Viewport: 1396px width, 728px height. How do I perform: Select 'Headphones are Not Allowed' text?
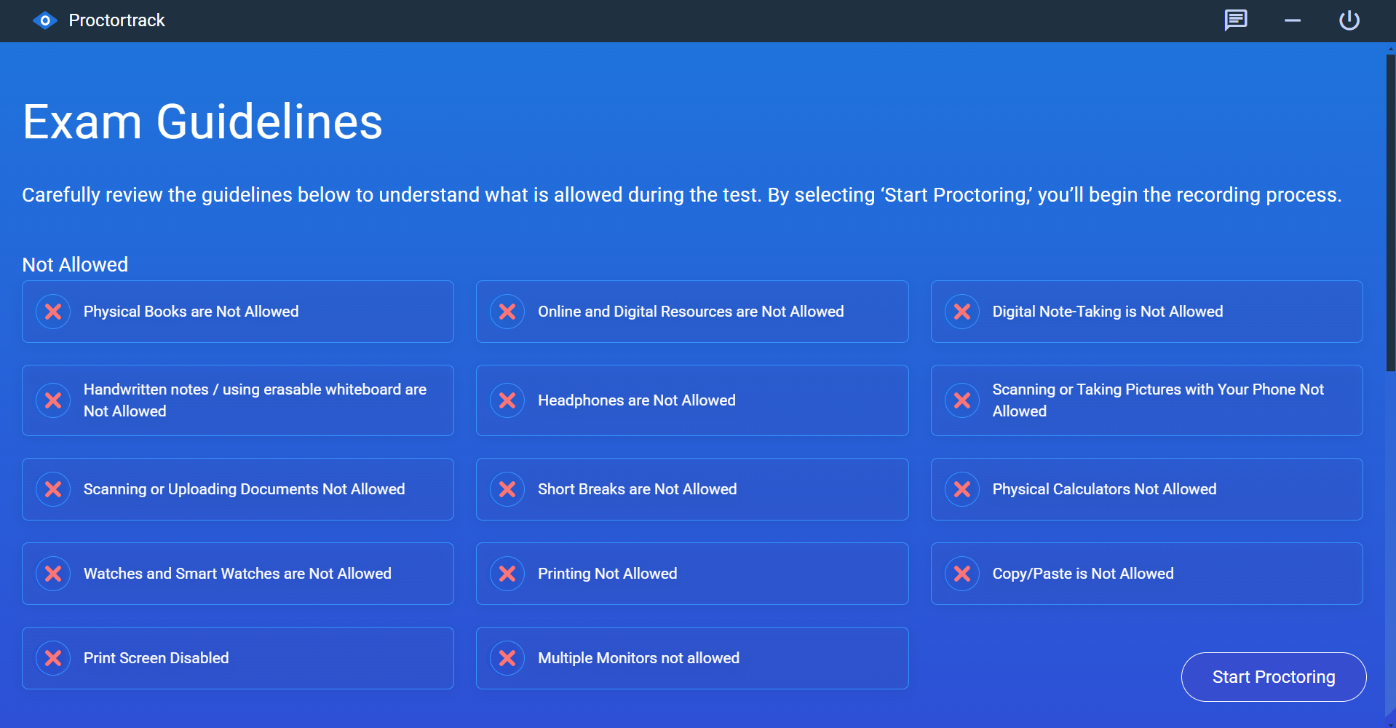pyautogui.click(x=637, y=400)
